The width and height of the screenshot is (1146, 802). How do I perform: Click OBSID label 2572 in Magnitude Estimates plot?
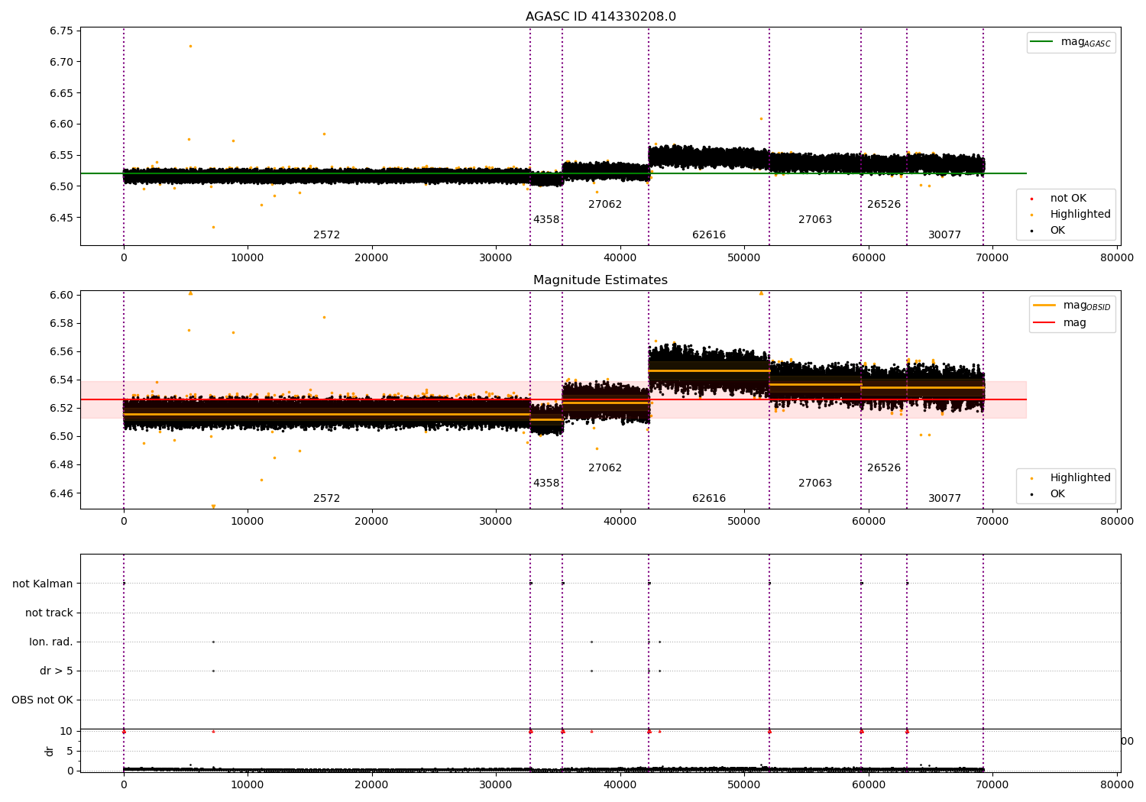[326, 499]
